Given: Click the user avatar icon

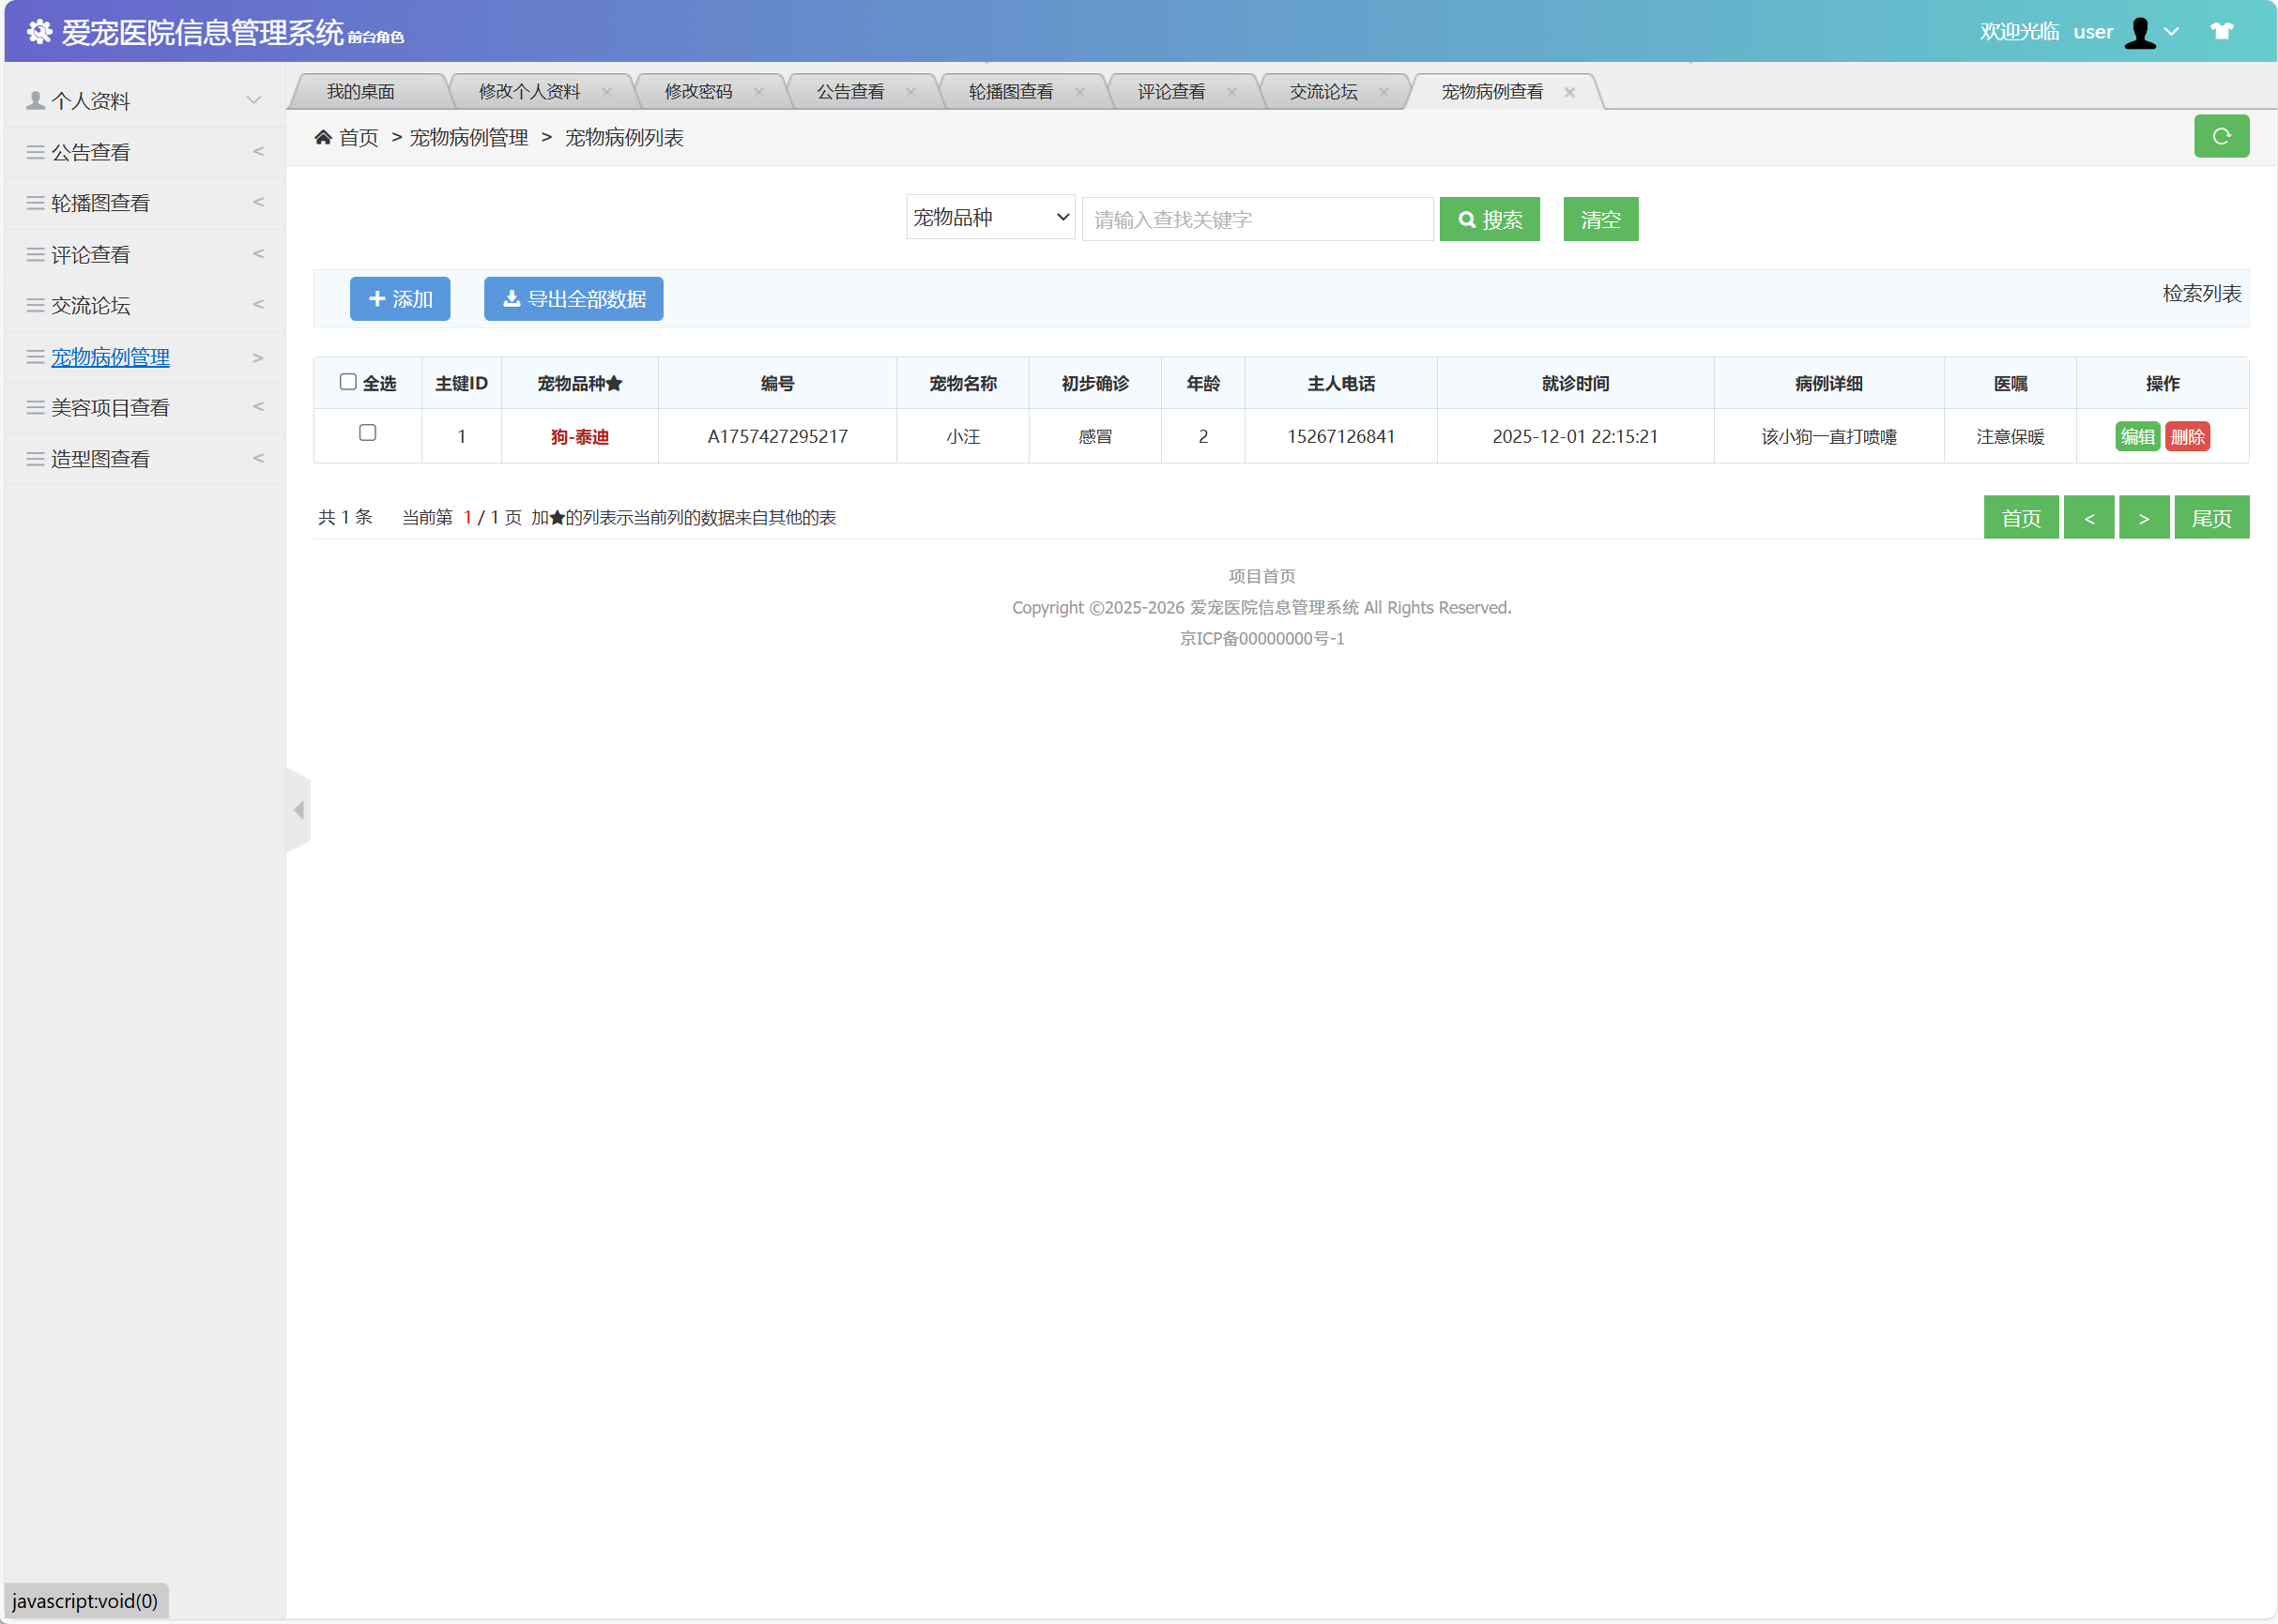Looking at the screenshot, I should tap(2139, 32).
